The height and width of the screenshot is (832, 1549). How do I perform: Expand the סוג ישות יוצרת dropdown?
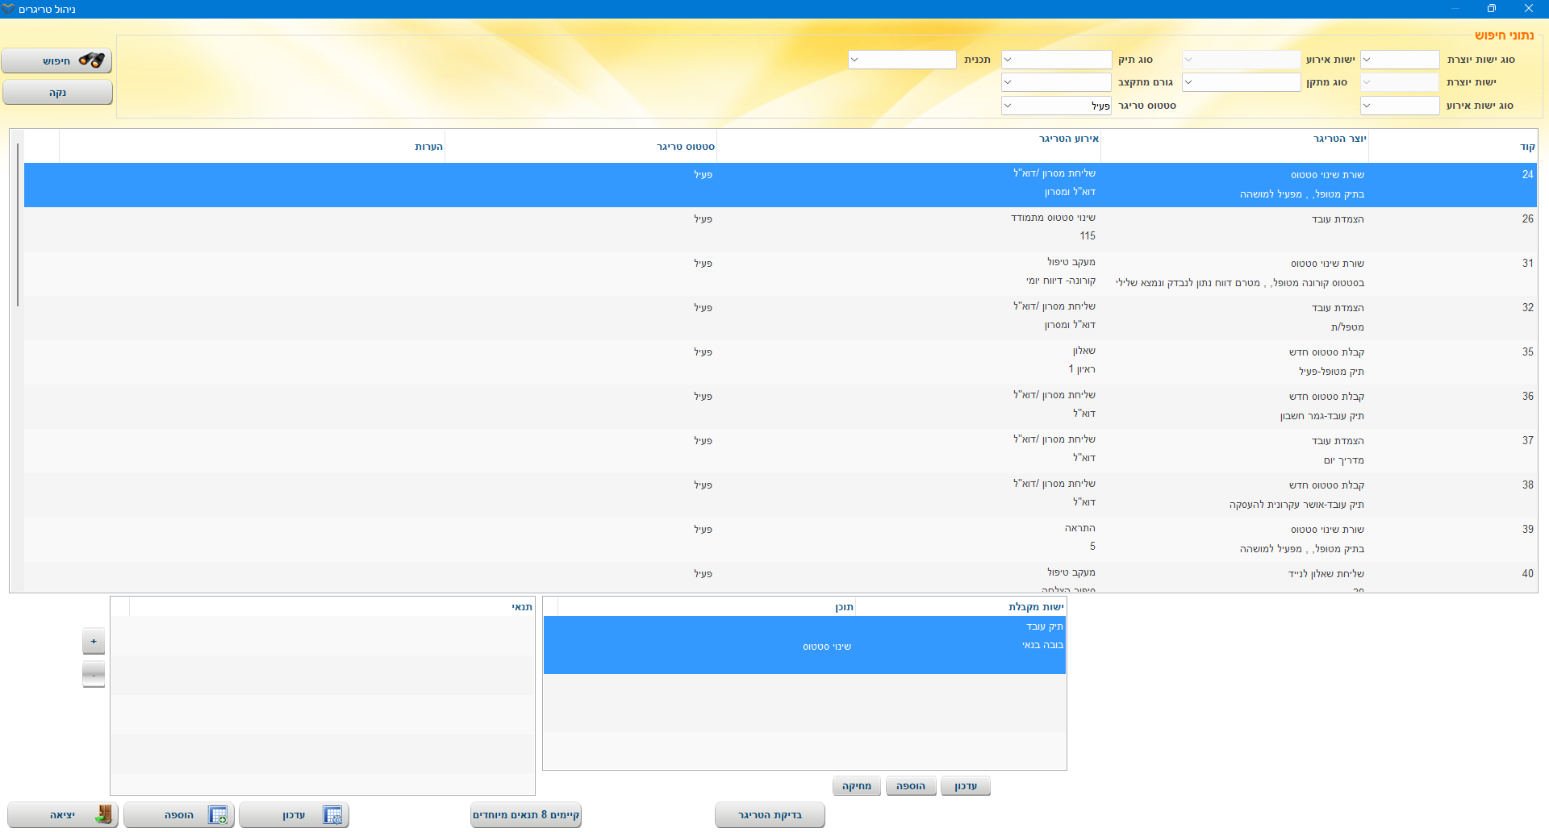click(x=1367, y=60)
